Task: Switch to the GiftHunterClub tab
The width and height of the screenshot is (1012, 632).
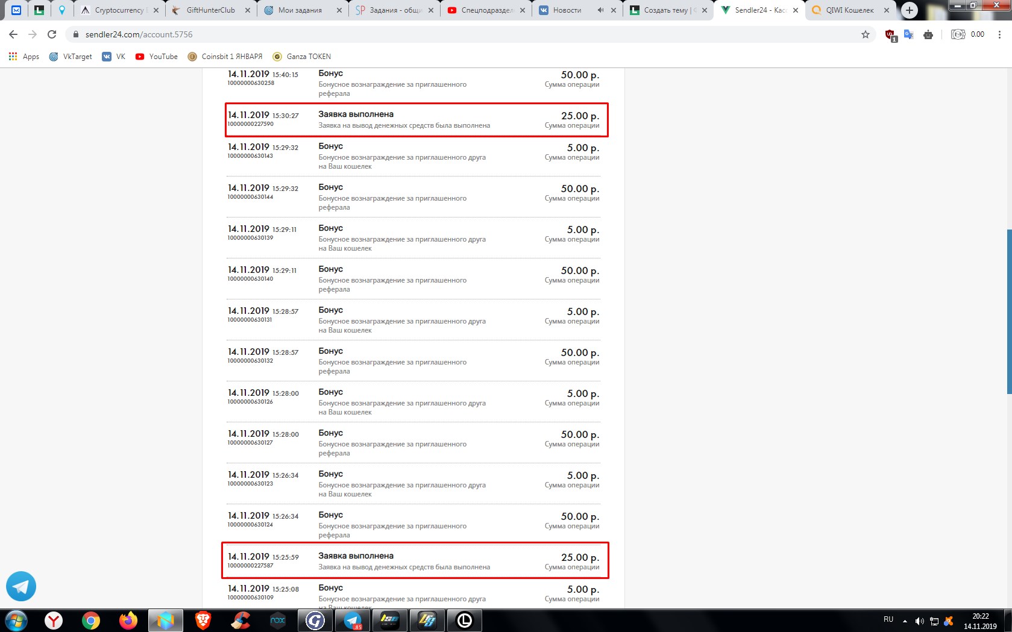Action: (210, 10)
